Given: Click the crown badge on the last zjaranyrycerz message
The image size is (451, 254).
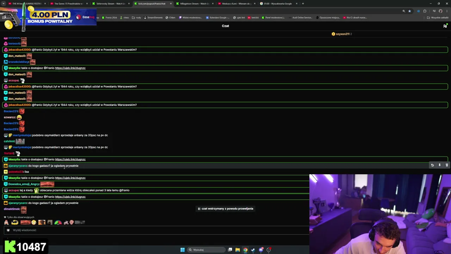Looking at the screenshot, I should 6,203.
